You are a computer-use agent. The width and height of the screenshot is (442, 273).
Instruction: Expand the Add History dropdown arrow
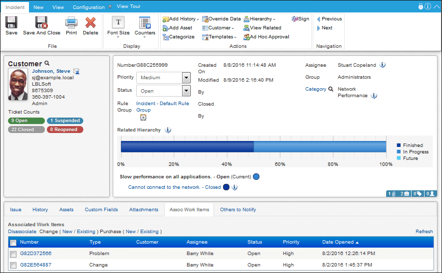pyautogui.click(x=198, y=19)
